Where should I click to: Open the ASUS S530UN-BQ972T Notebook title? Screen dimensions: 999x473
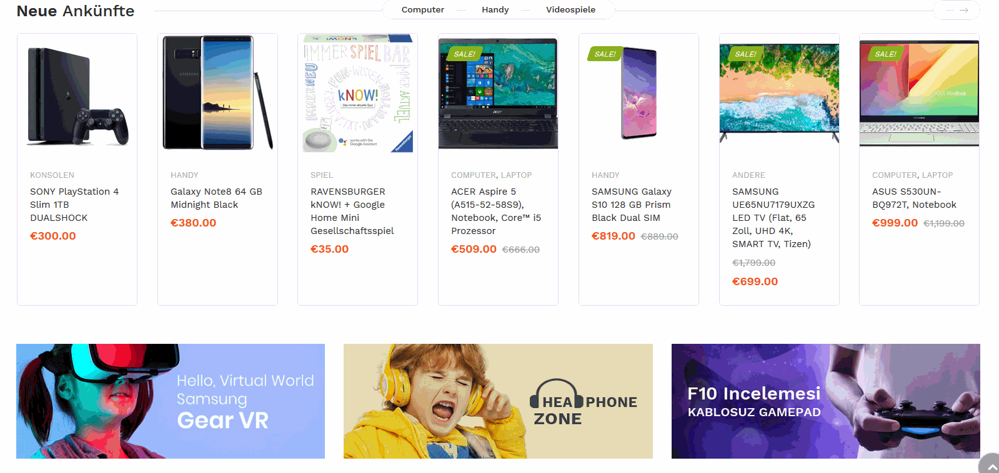(x=914, y=198)
